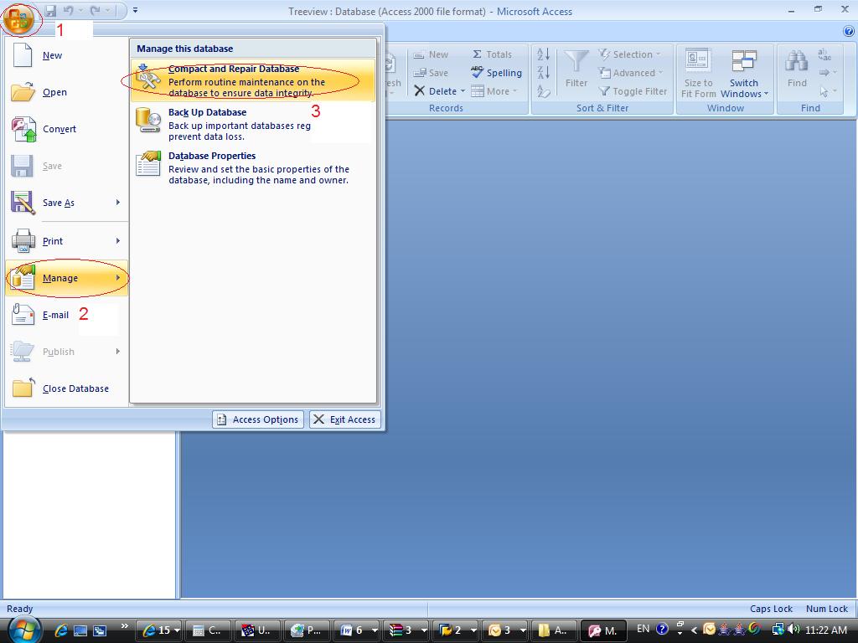Select the Manage menu item
This screenshot has height=643, width=858.
(67, 278)
